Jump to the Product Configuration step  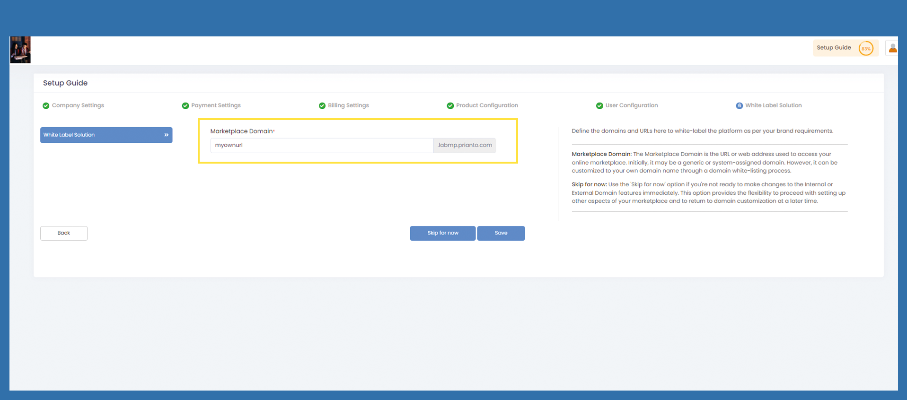click(x=487, y=105)
